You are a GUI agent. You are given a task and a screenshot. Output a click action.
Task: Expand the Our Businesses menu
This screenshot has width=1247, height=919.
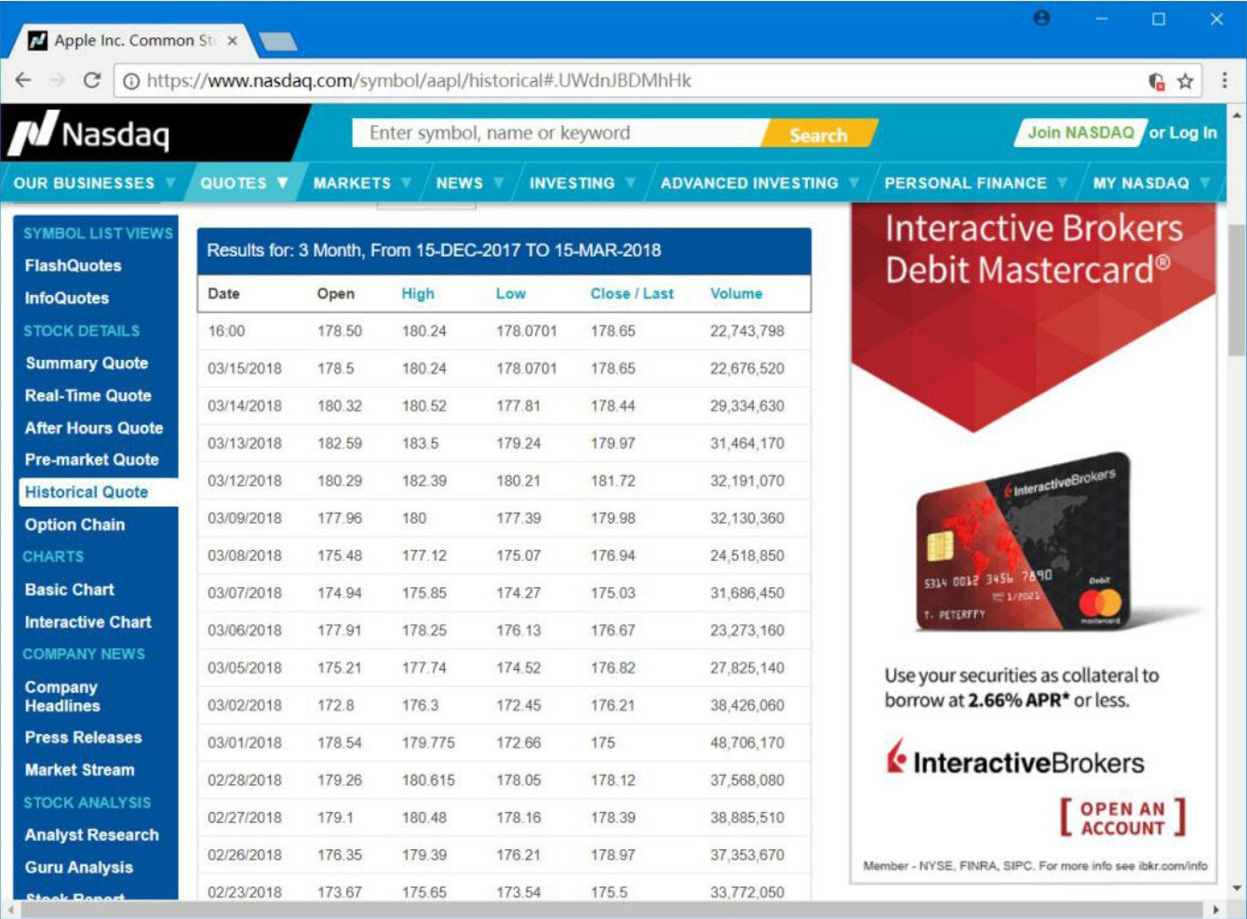(x=94, y=183)
